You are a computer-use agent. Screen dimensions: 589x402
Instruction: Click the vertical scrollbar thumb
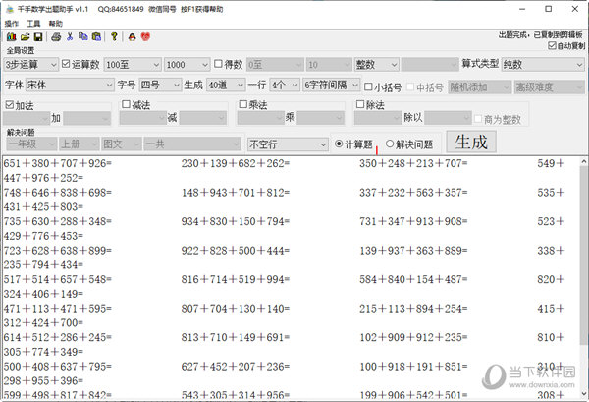[583, 255]
